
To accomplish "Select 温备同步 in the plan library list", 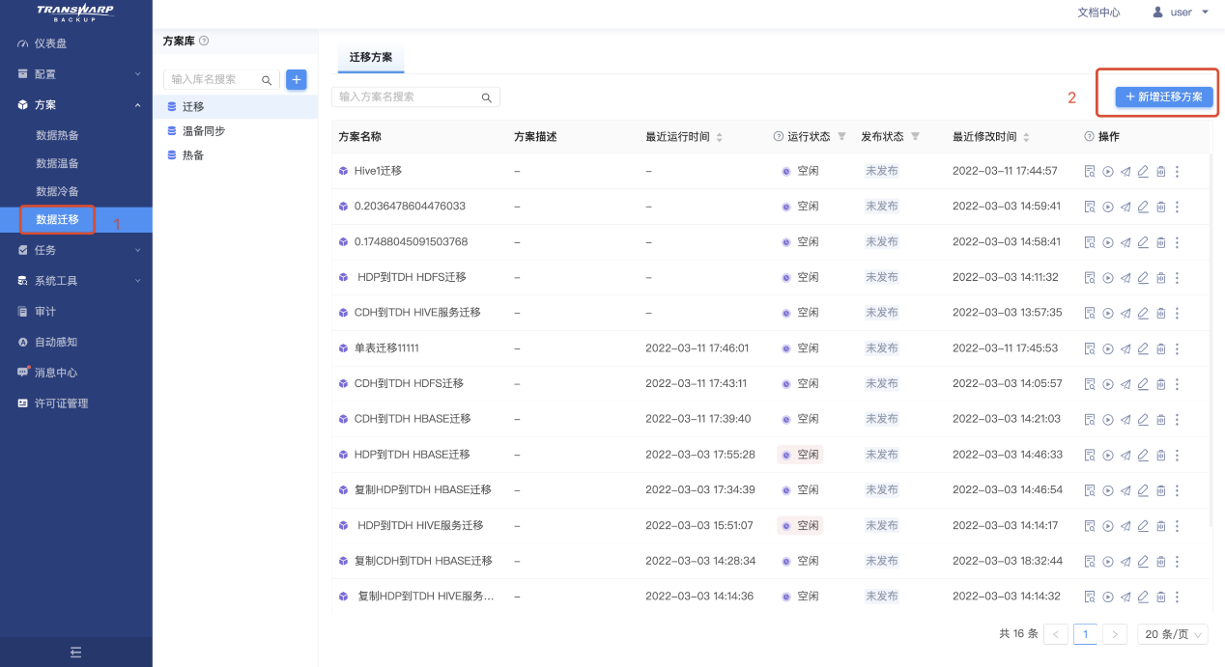I will pyautogui.click(x=203, y=131).
